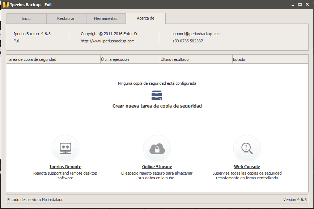Click the Iperius Remote monitor icon
Viewport: 314px width, 209px height.
click(65, 149)
